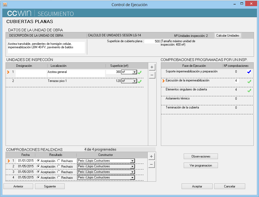Click the Cancelar button
This screenshot has height=197, width=259.
(x=230, y=186)
